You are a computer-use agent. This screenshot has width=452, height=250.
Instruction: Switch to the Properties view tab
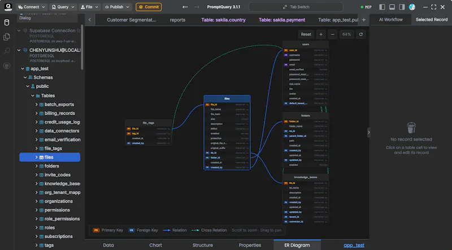coord(250,245)
